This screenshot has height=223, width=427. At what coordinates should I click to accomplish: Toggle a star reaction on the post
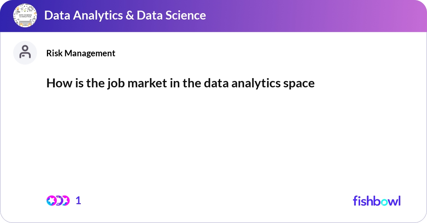(52, 201)
